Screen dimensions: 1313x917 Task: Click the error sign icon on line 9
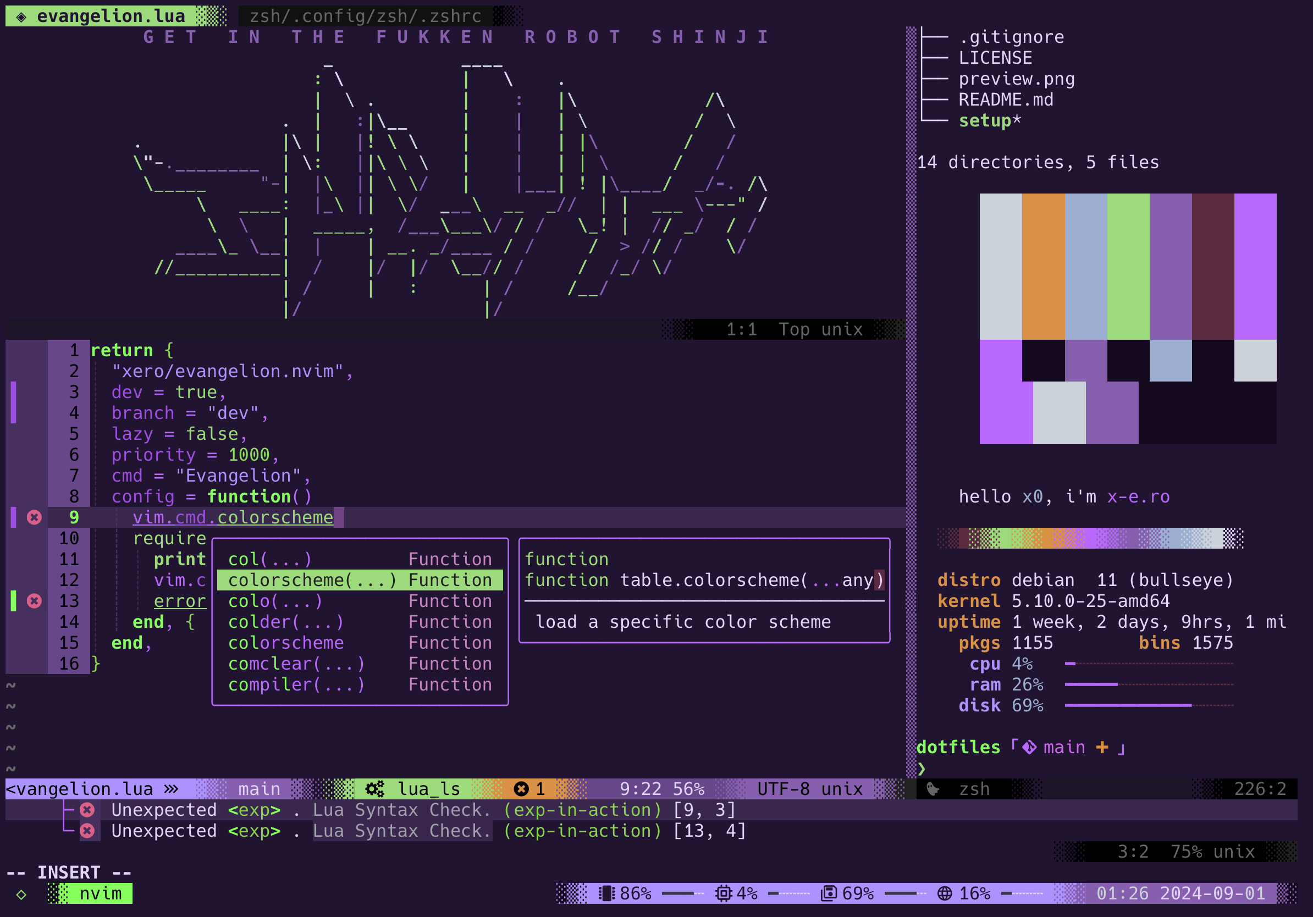(x=34, y=517)
